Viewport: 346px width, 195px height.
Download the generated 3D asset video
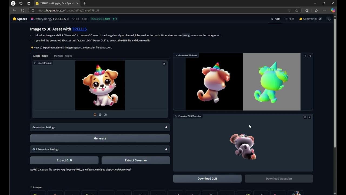305,56
